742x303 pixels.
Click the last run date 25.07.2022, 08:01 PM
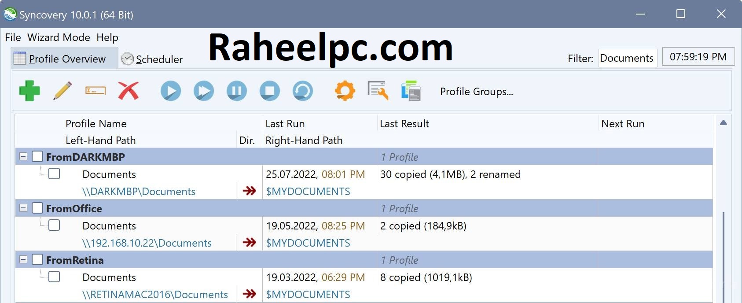click(316, 174)
